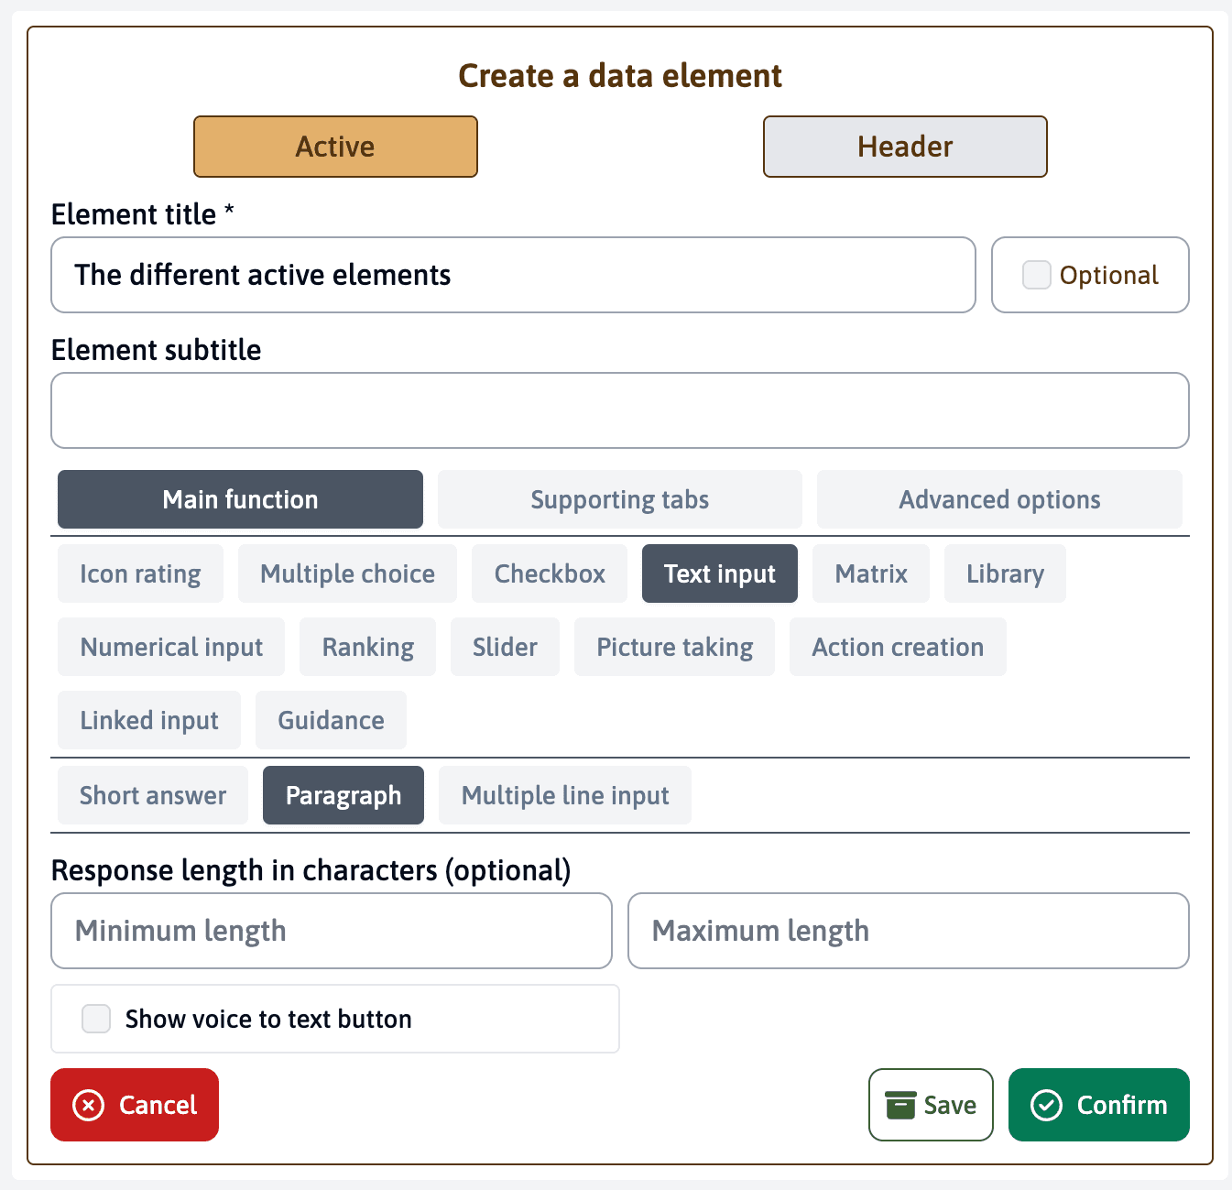Enable Show voice to text button
1232x1190 pixels.
coord(96,1019)
